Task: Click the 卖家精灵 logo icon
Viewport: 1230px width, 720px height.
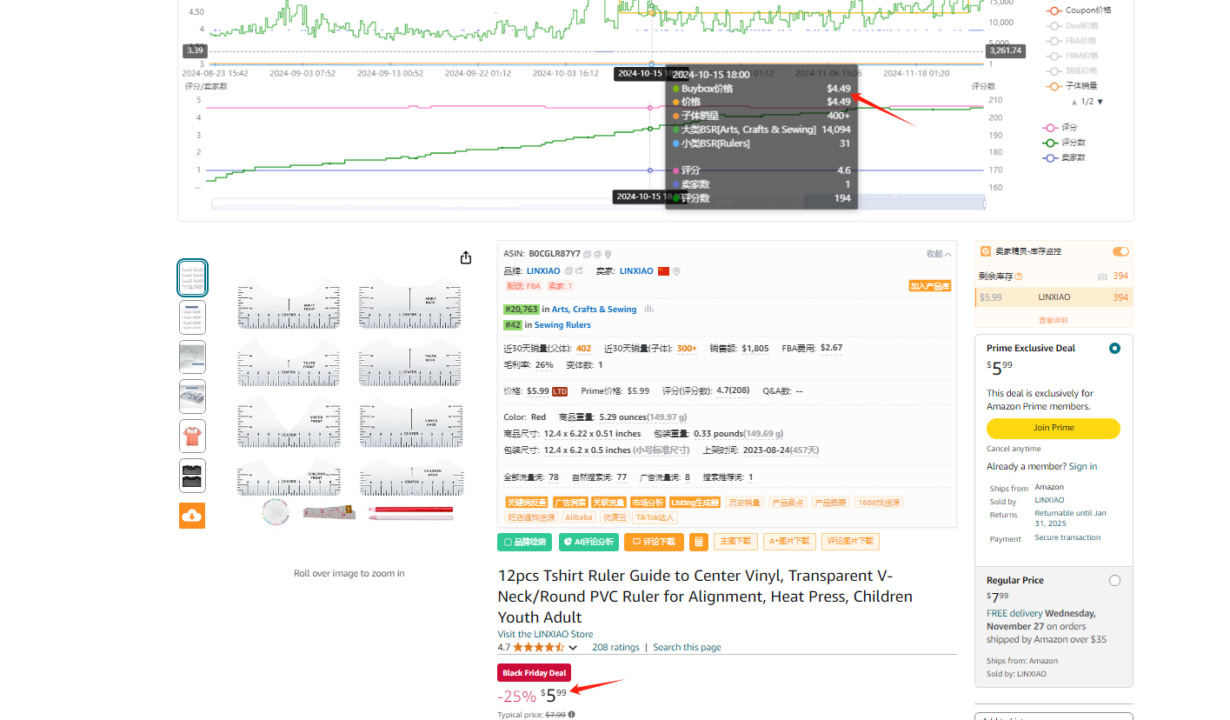Action: pos(986,251)
